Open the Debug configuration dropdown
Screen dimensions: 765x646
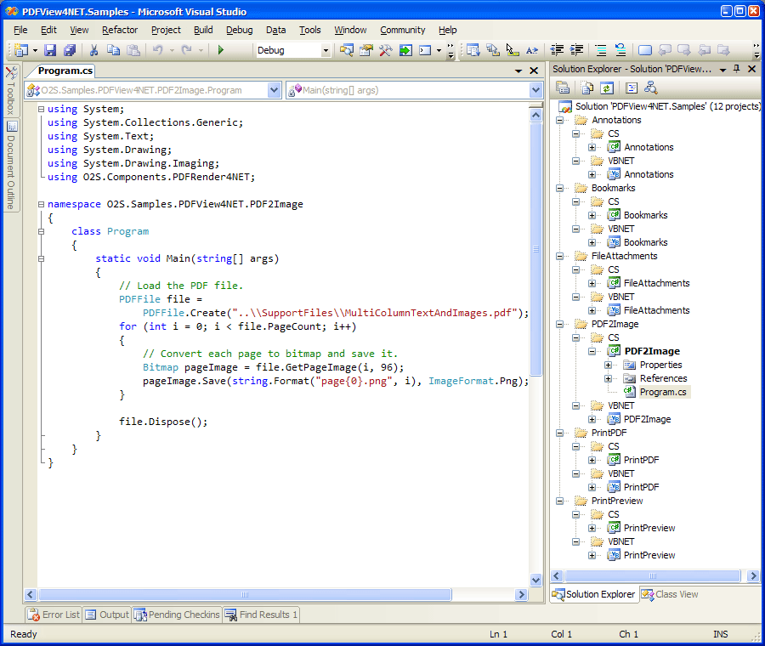(325, 50)
